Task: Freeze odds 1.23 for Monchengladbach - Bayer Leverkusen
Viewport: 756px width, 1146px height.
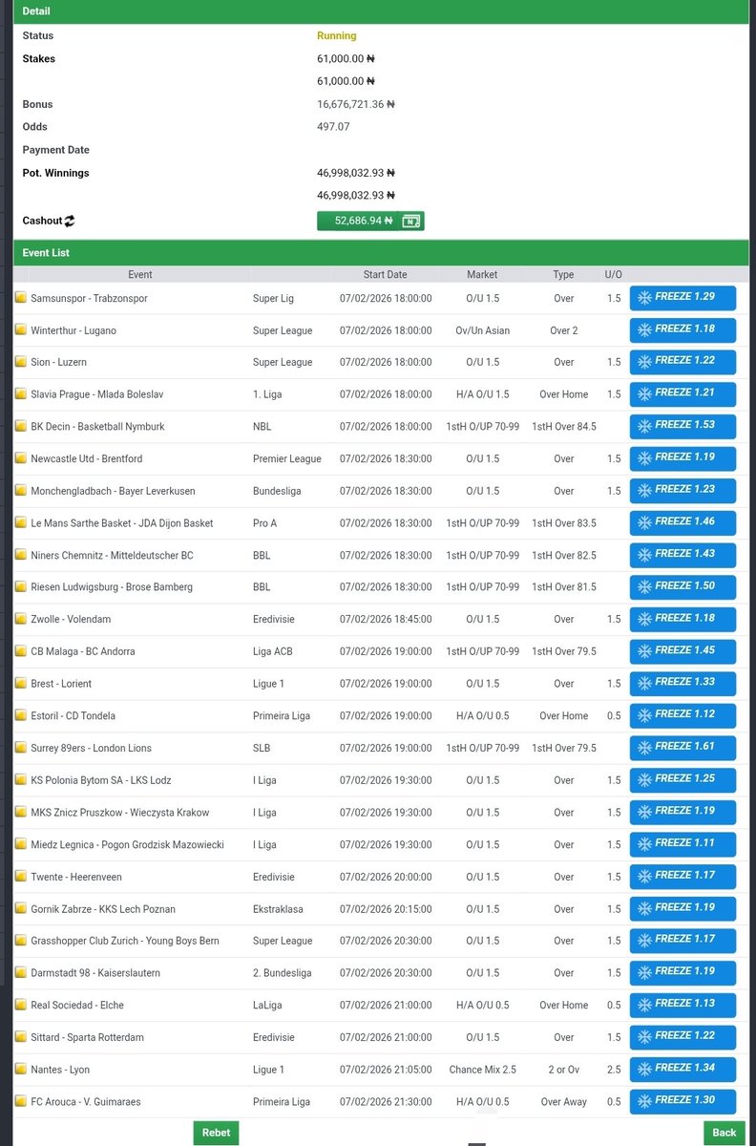Action: point(682,491)
